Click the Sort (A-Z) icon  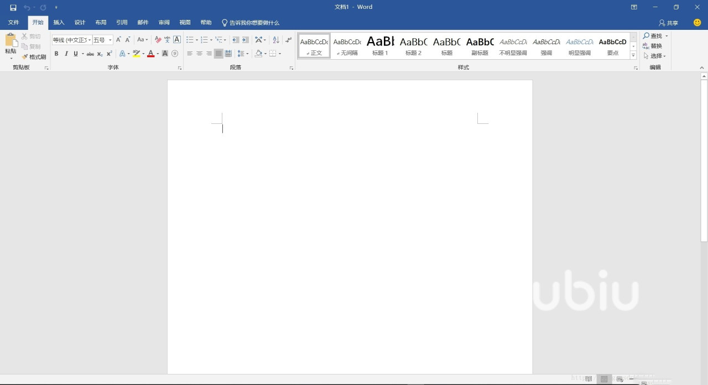pos(276,40)
